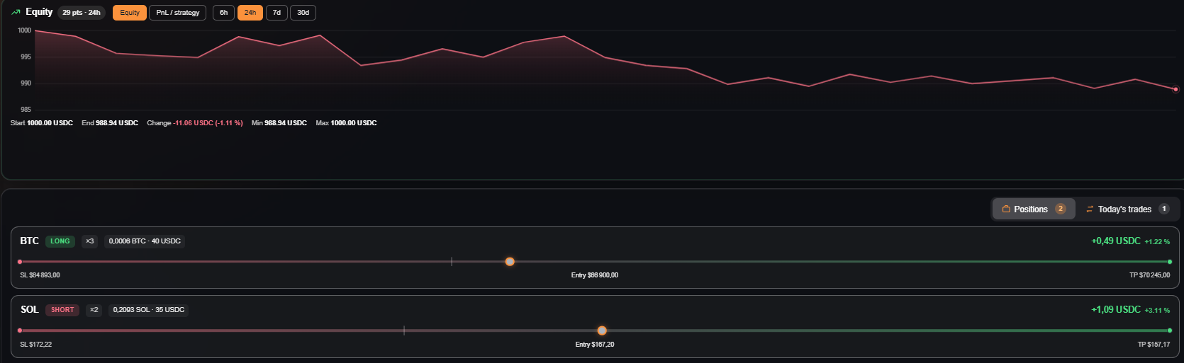
Task: Click the Positions count badge 2
Action: tap(1061, 209)
